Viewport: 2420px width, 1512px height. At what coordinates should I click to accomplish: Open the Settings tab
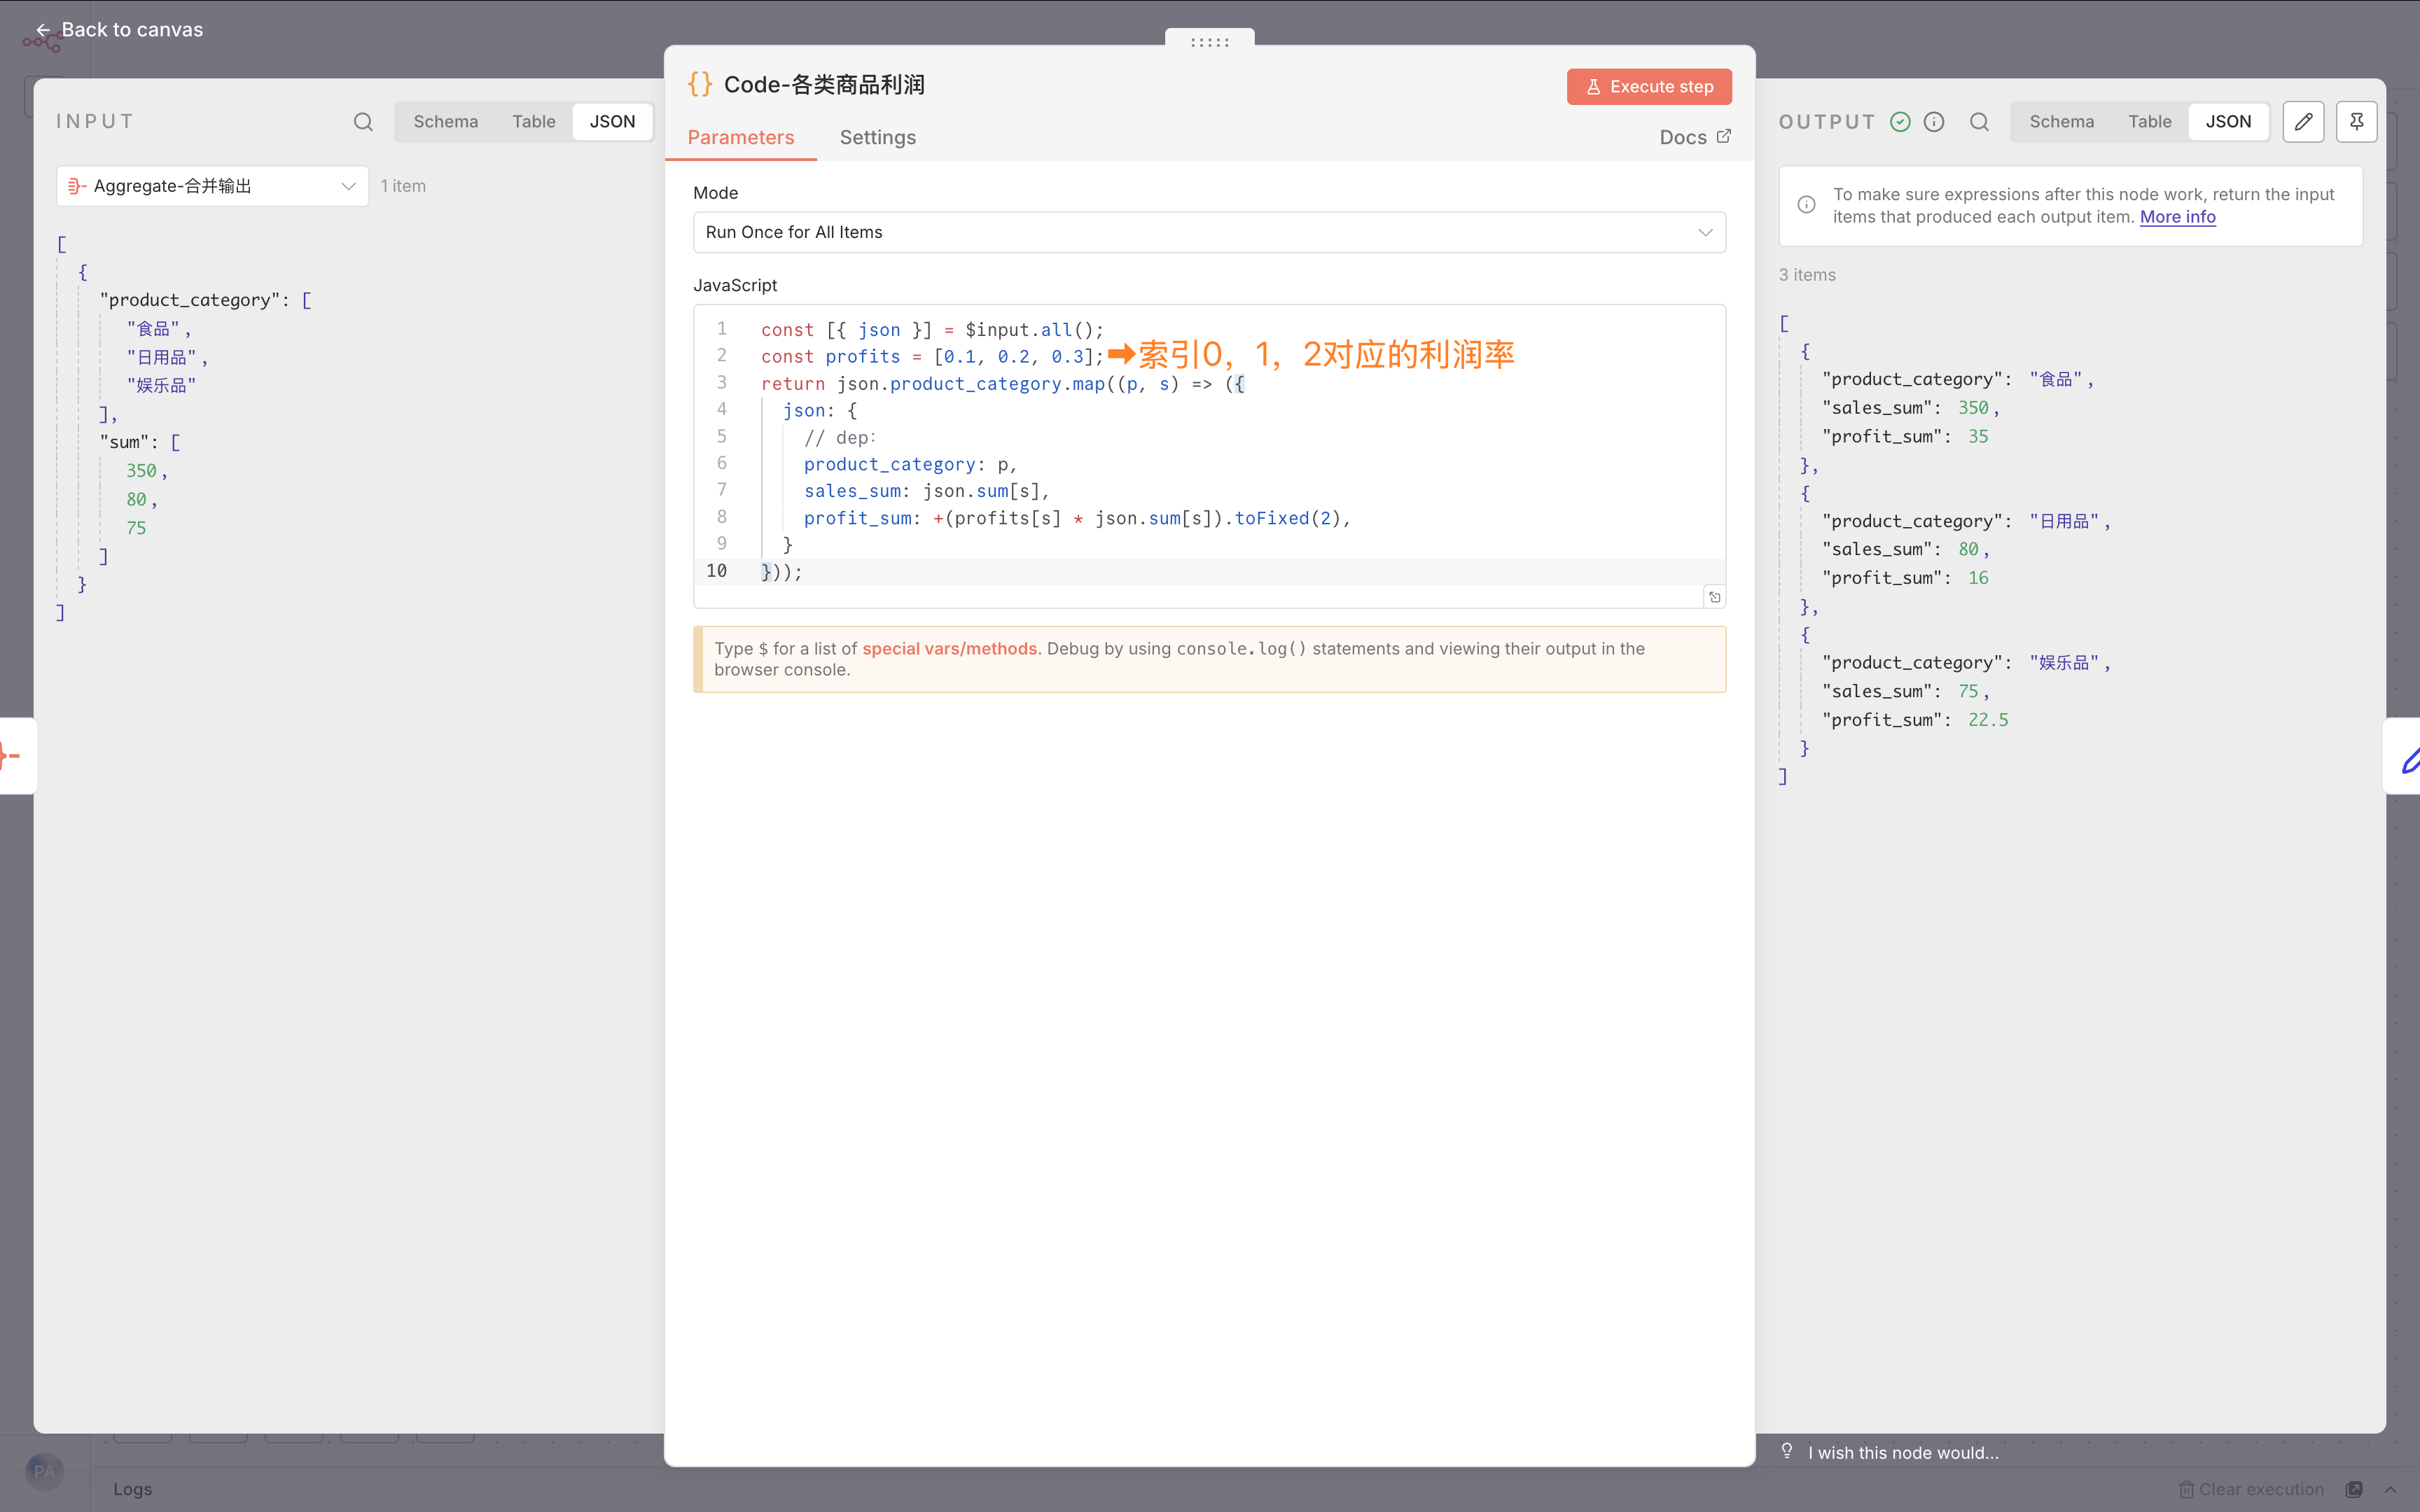(x=877, y=137)
